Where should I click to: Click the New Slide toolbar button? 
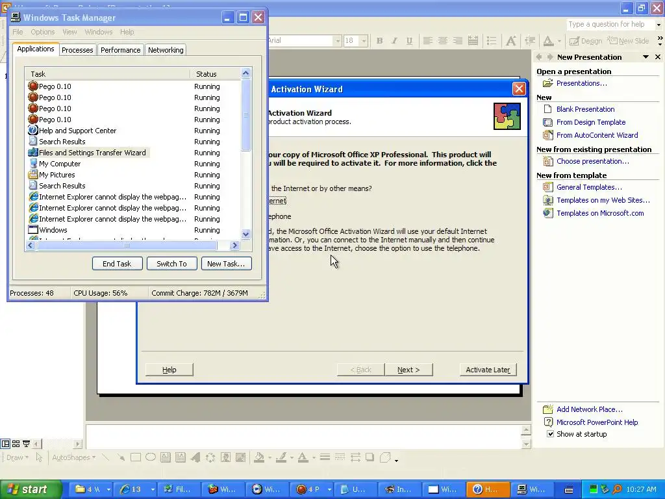628,41
